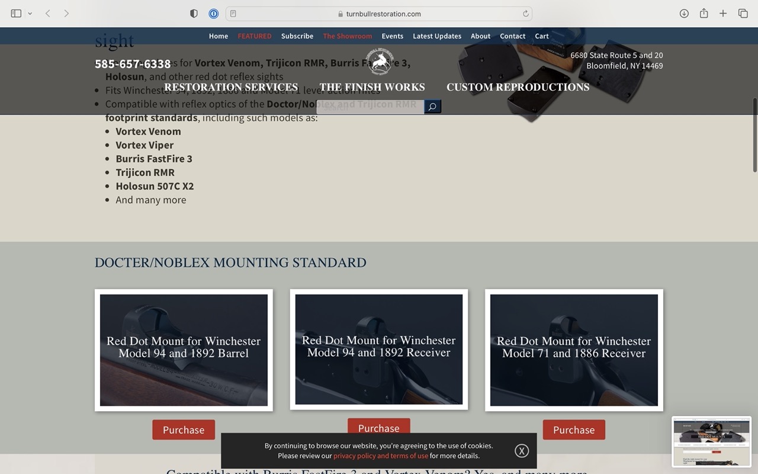This screenshot has width=758, height=474.
Task: Open the sidebar options dropdown arrow
Action: (x=30, y=14)
